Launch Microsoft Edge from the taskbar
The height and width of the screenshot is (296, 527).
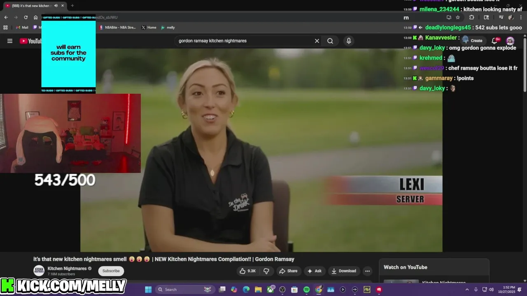pos(246,289)
